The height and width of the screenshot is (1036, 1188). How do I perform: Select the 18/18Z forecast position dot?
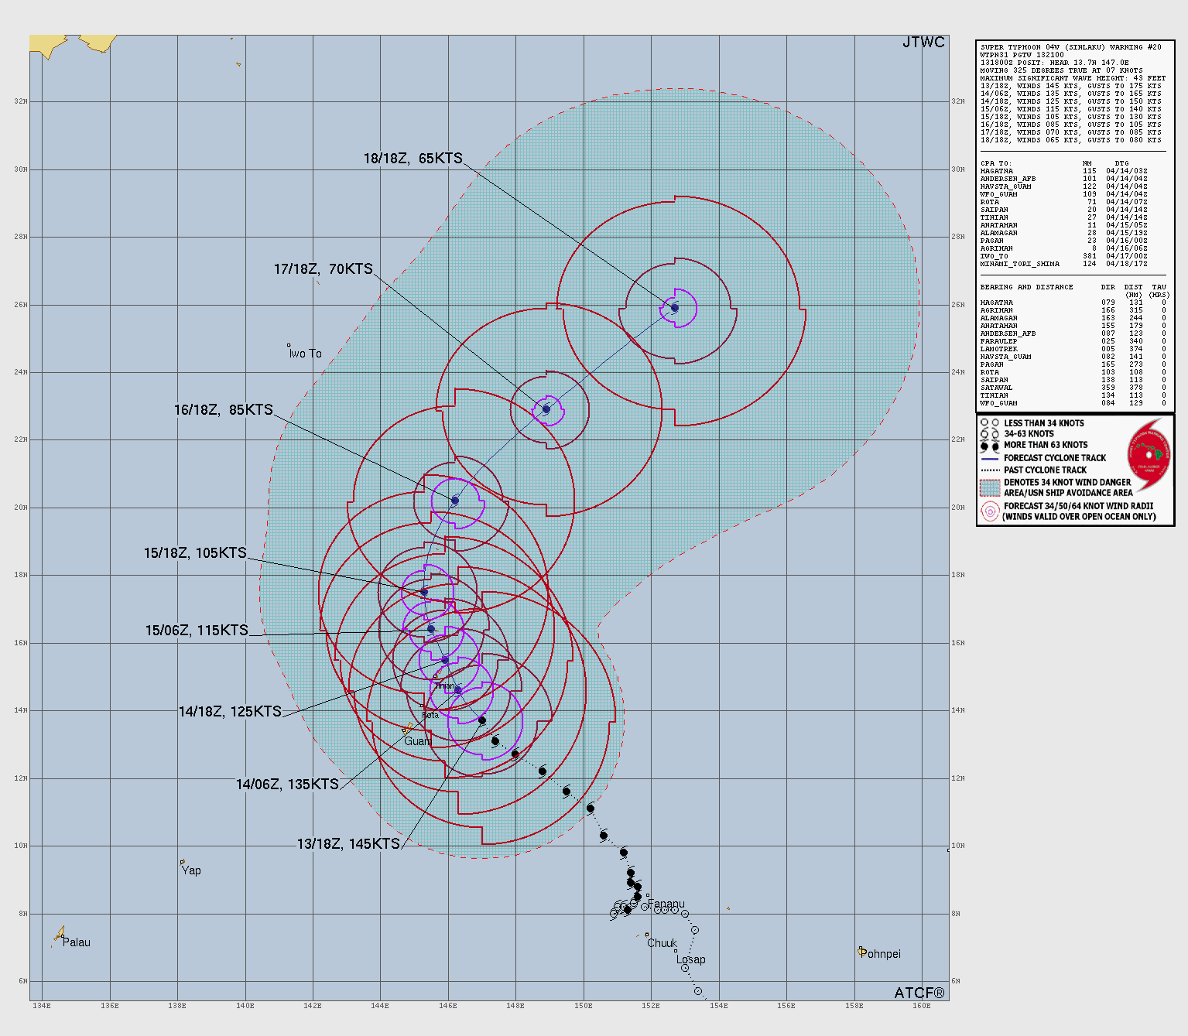(675, 308)
